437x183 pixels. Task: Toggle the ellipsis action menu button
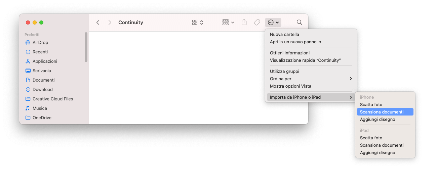[273, 22]
